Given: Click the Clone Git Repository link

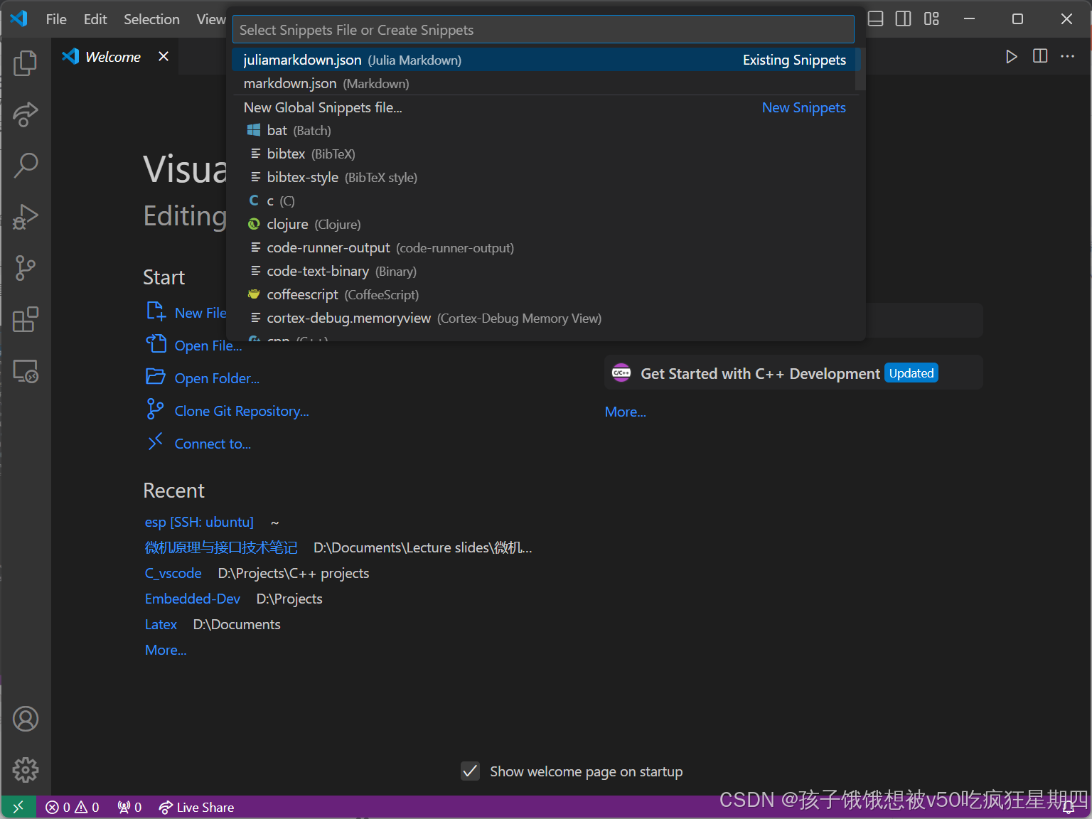Looking at the screenshot, I should point(242,411).
